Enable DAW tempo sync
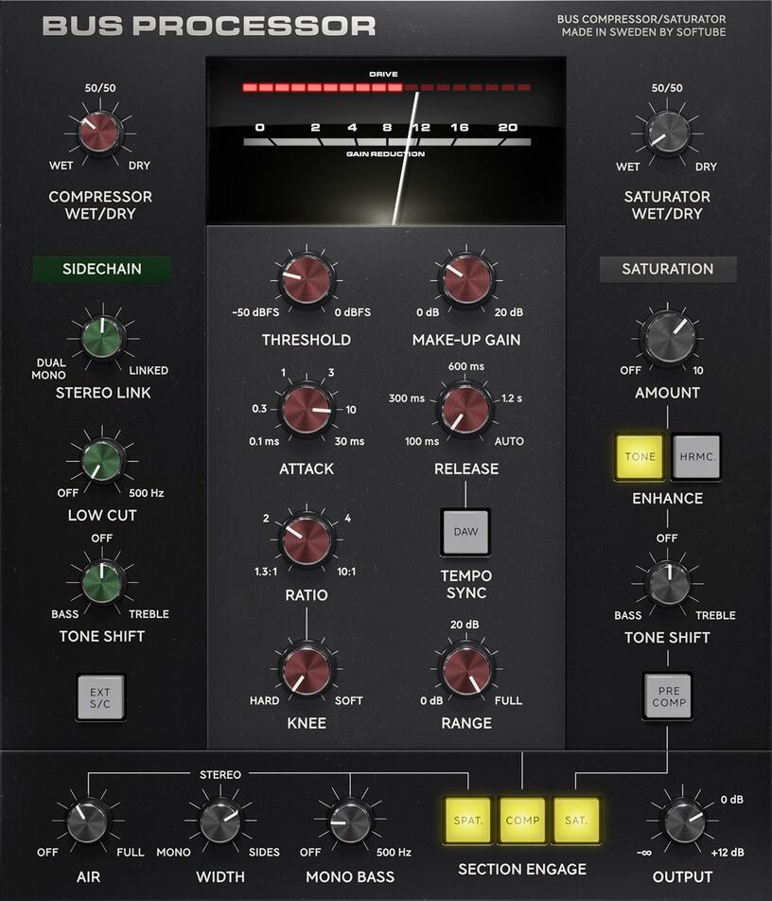Screen dimensions: 772x901 click(464, 532)
